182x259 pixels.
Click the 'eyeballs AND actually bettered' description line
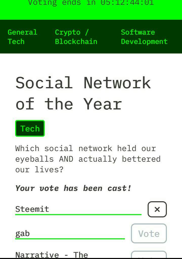pyautogui.click(x=88, y=159)
